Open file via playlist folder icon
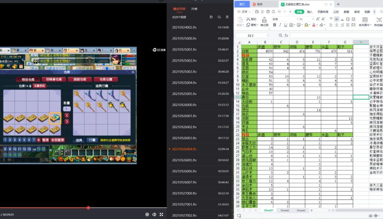 [211, 17]
